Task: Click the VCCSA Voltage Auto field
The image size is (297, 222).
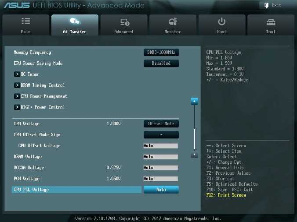Action: tap(161, 168)
